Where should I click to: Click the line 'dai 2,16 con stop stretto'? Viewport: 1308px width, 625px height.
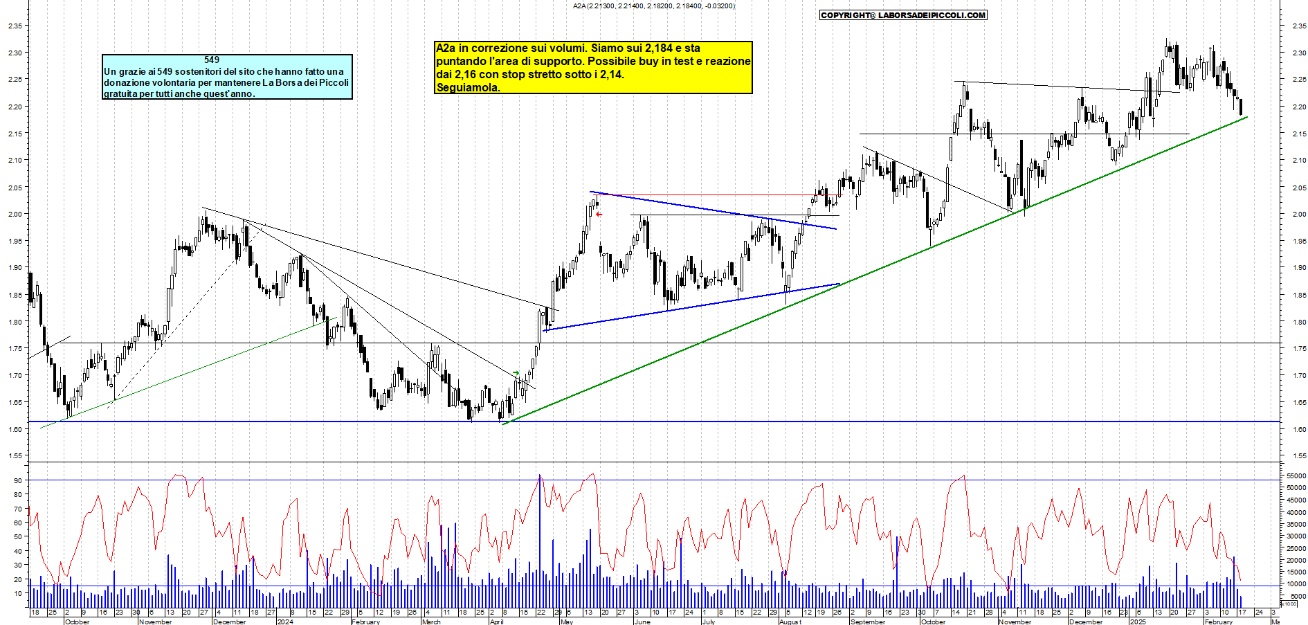coord(529,74)
